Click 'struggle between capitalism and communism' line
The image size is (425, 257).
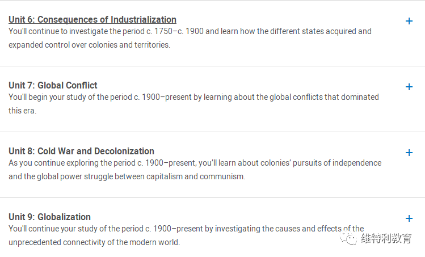point(127,177)
